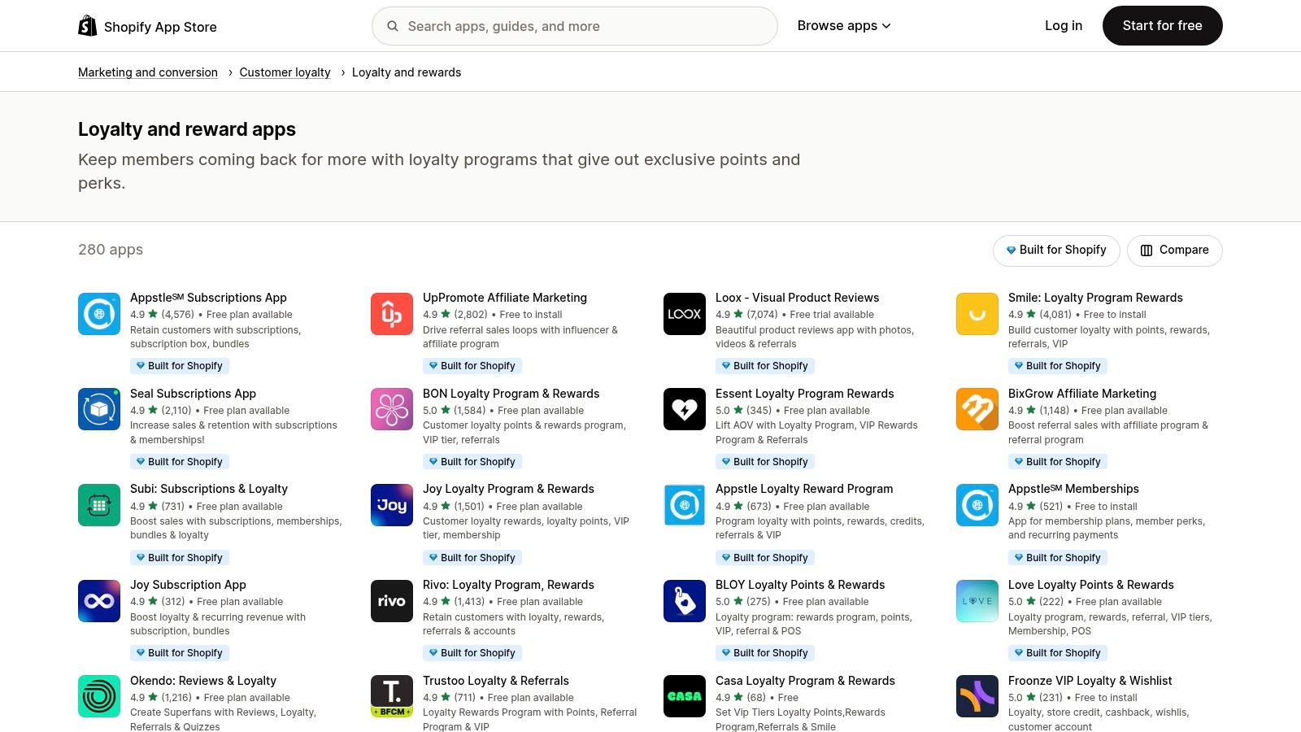This screenshot has width=1301, height=732.
Task: Open Smile: Loyalty Program Rewards title
Action: pos(1095,298)
